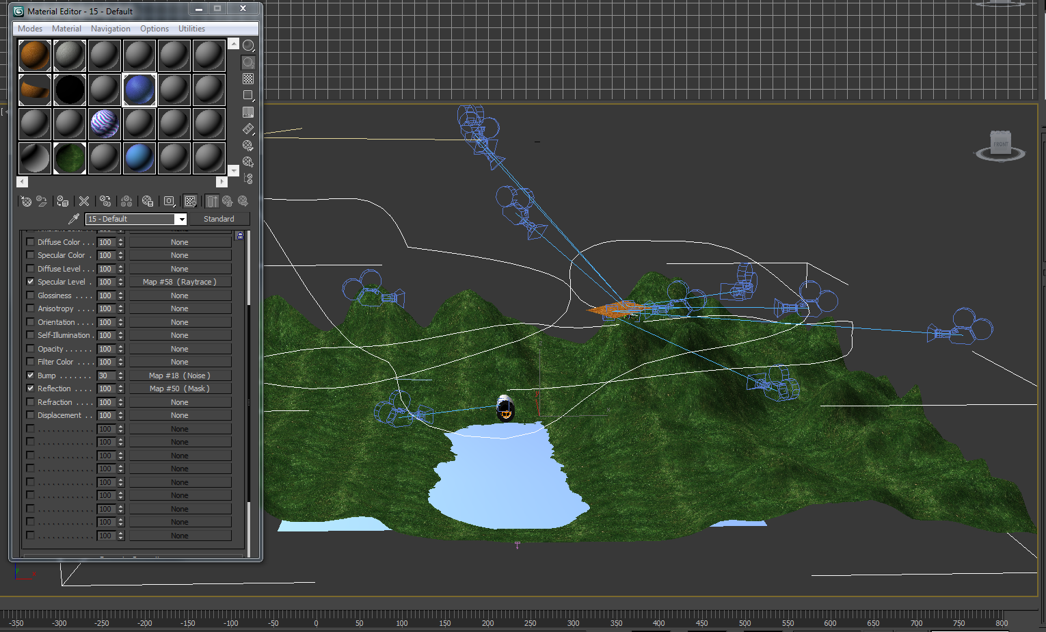This screenshot has width=1046, height=632.
Task: Open Map #58 (Raytrace) map button
Action: tap(180, 282)
